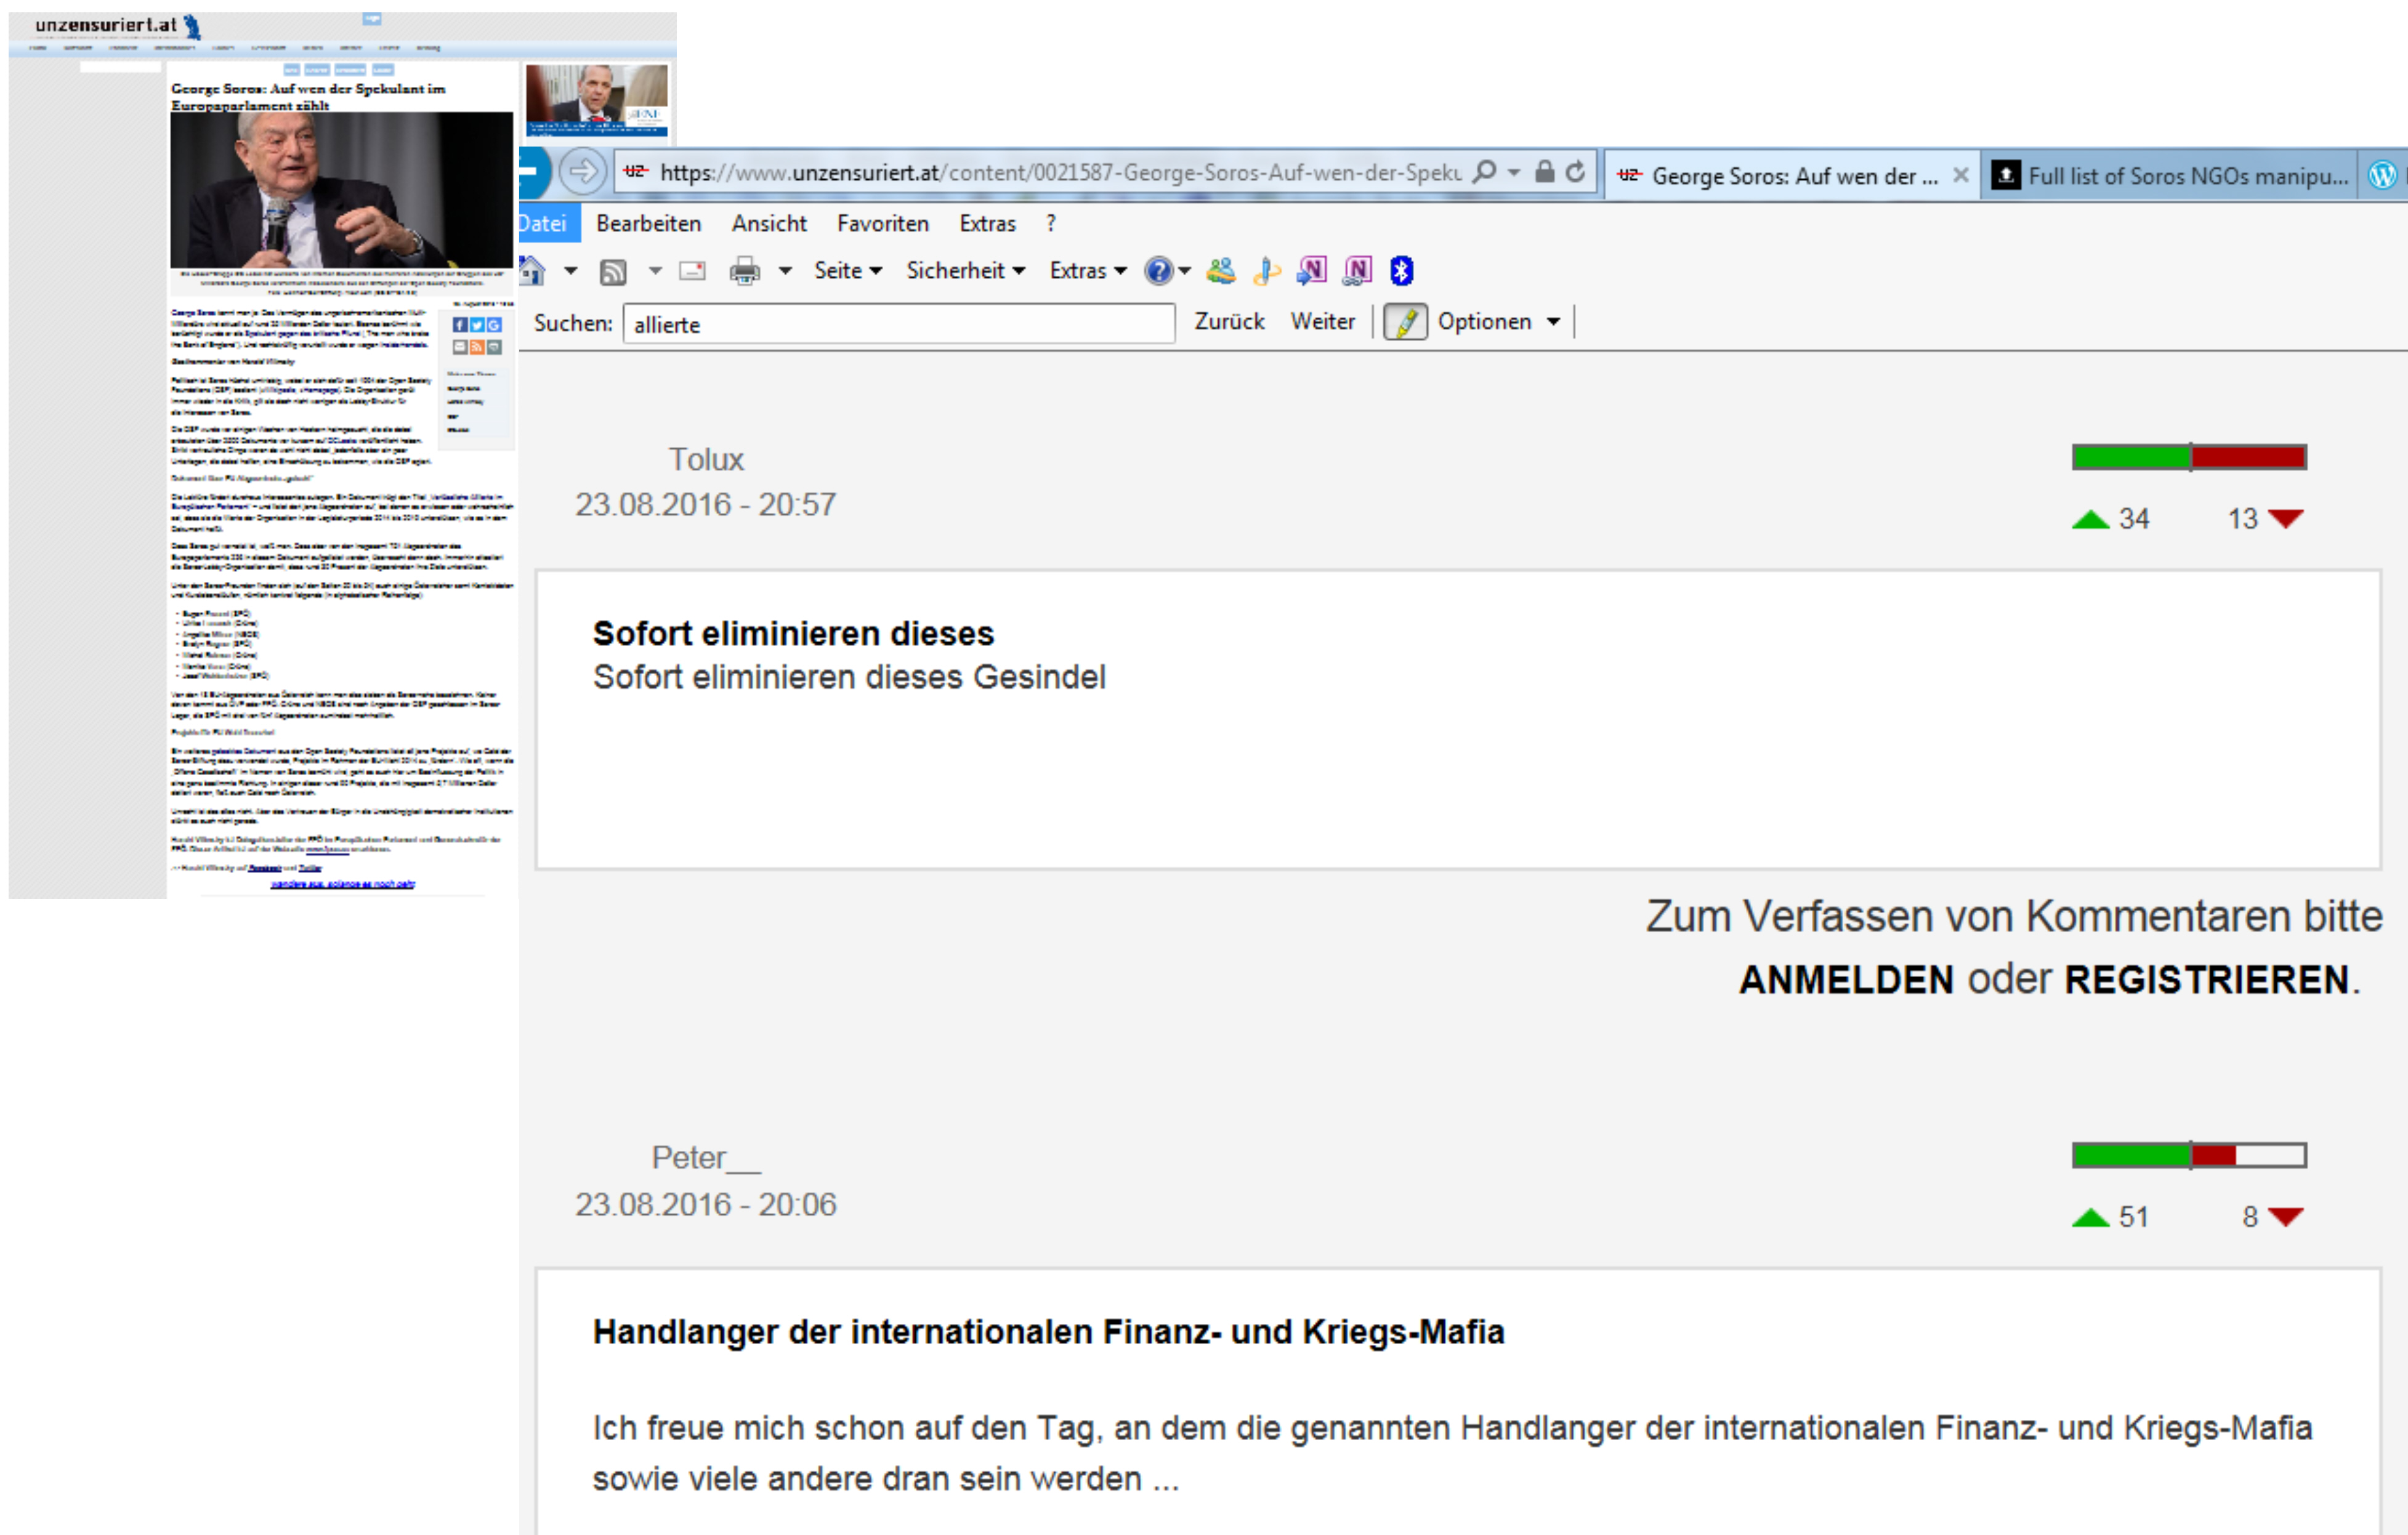
Task: Upvote Tolux's comment with green arrow
Action: (2090, 519)
